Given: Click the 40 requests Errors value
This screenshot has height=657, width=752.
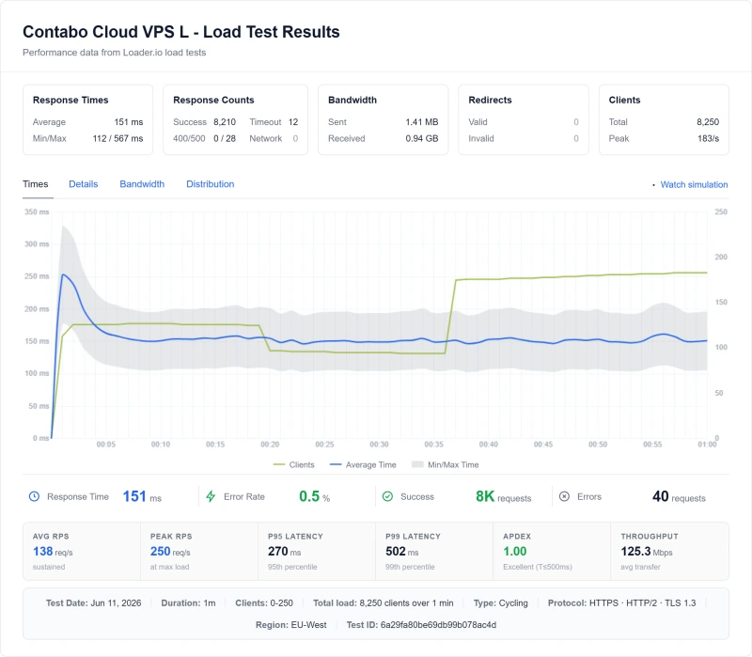Looking at the screenshot, I should click(x=679, y=496).
